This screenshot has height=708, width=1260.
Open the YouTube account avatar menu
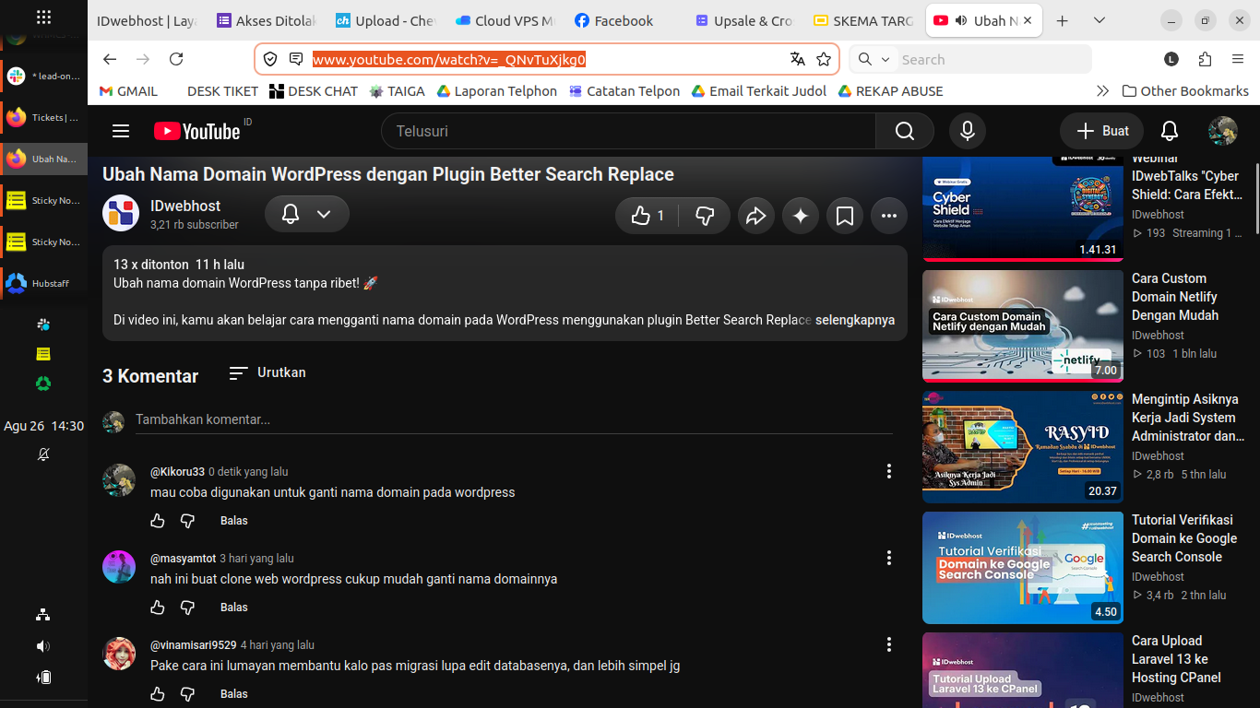(1223, 131)
